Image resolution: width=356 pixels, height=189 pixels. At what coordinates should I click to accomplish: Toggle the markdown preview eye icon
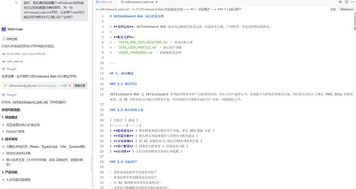click(340, 2)
